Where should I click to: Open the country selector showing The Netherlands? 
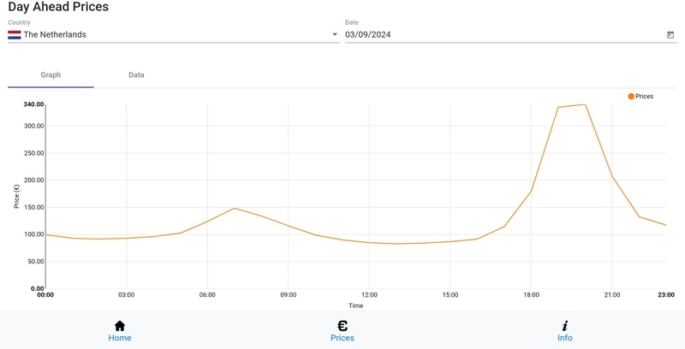tap(171, 35)
